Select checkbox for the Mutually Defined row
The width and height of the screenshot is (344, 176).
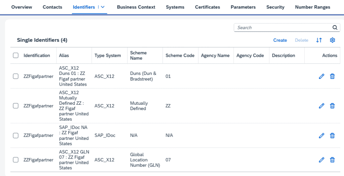[15, 106]
